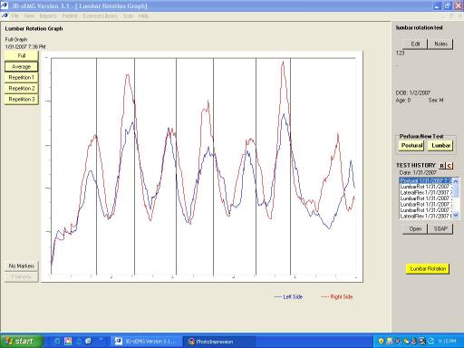Viewport: 464px width, 348px height.
Task: Switch graph to Average view
Action: click(x=22, y=66)
